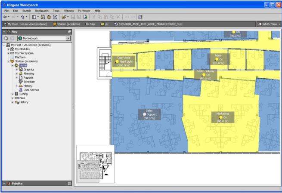
Task: Click the Copy Area Night Light label
Action: tap(124, 61)
